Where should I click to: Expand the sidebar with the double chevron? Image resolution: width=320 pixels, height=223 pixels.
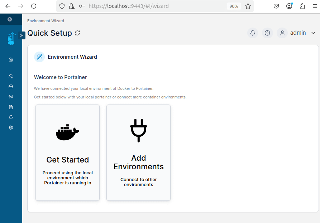[22, 35]
